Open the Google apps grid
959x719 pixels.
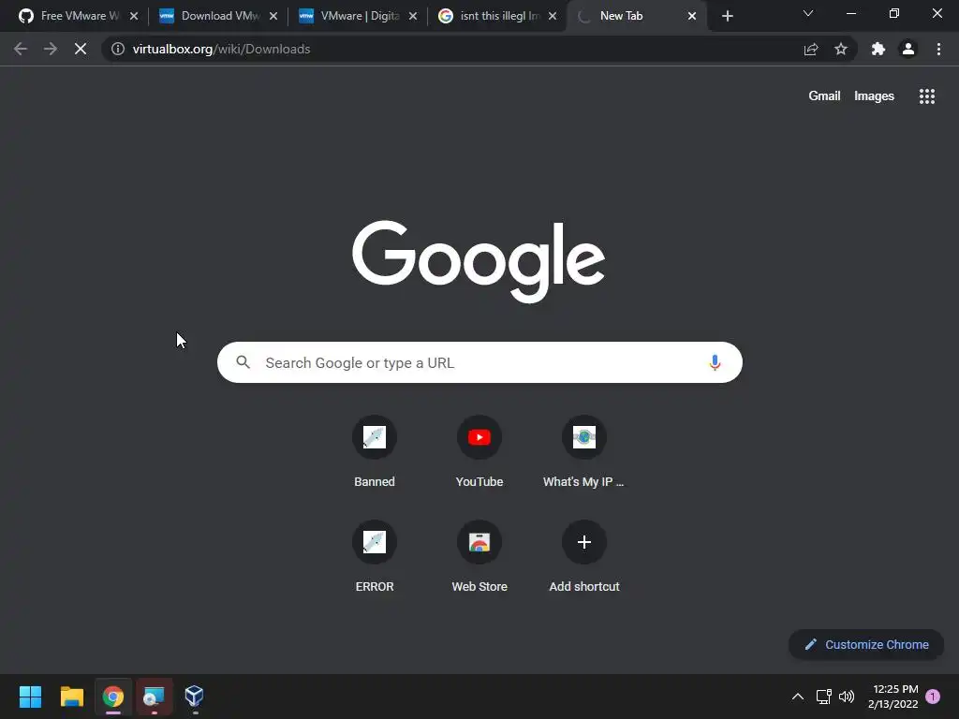click(927, 96)
